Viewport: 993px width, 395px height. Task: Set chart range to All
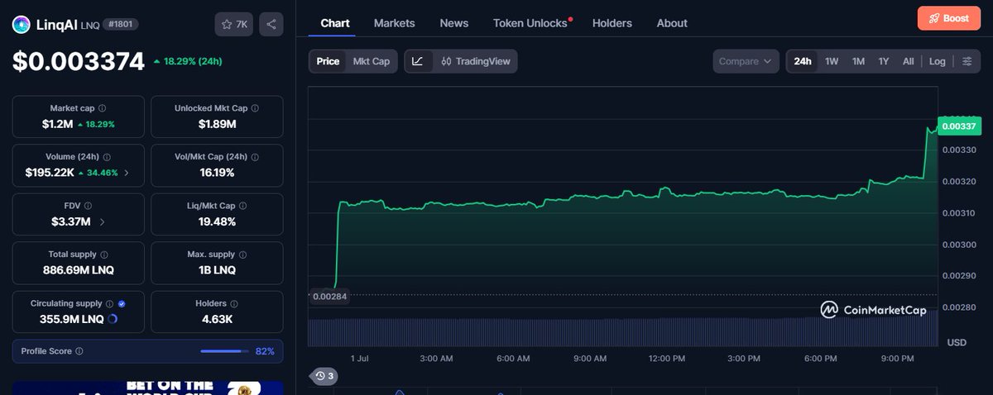click(908, 61)
